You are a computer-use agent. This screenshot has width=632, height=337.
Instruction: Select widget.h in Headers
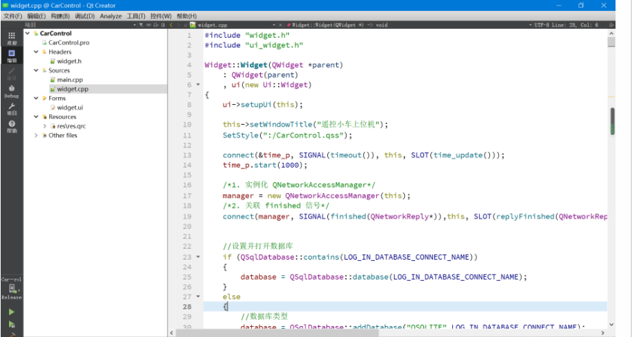click(69, 61)
